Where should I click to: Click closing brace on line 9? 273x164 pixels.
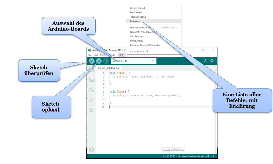tap(110, 103)
